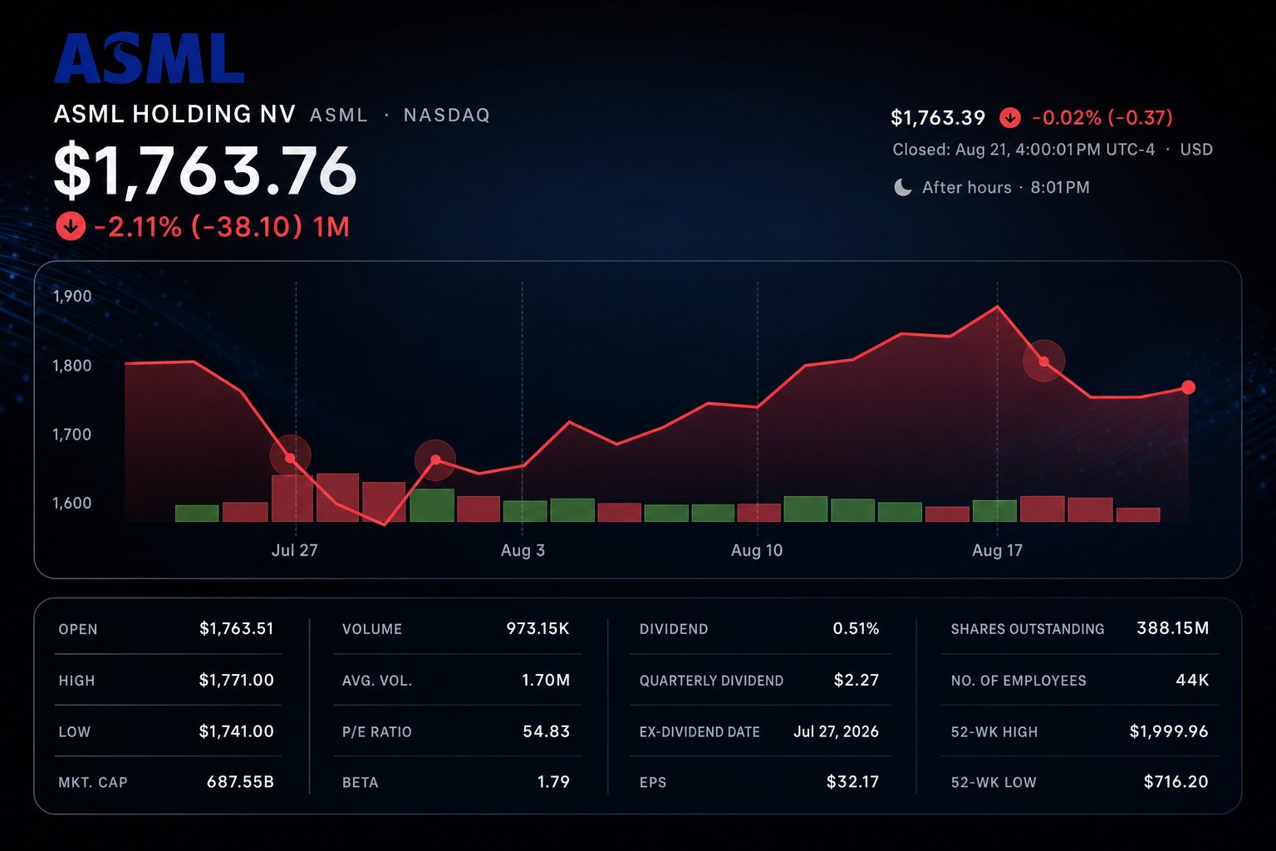Click the BETA value "1.79"

553,782
